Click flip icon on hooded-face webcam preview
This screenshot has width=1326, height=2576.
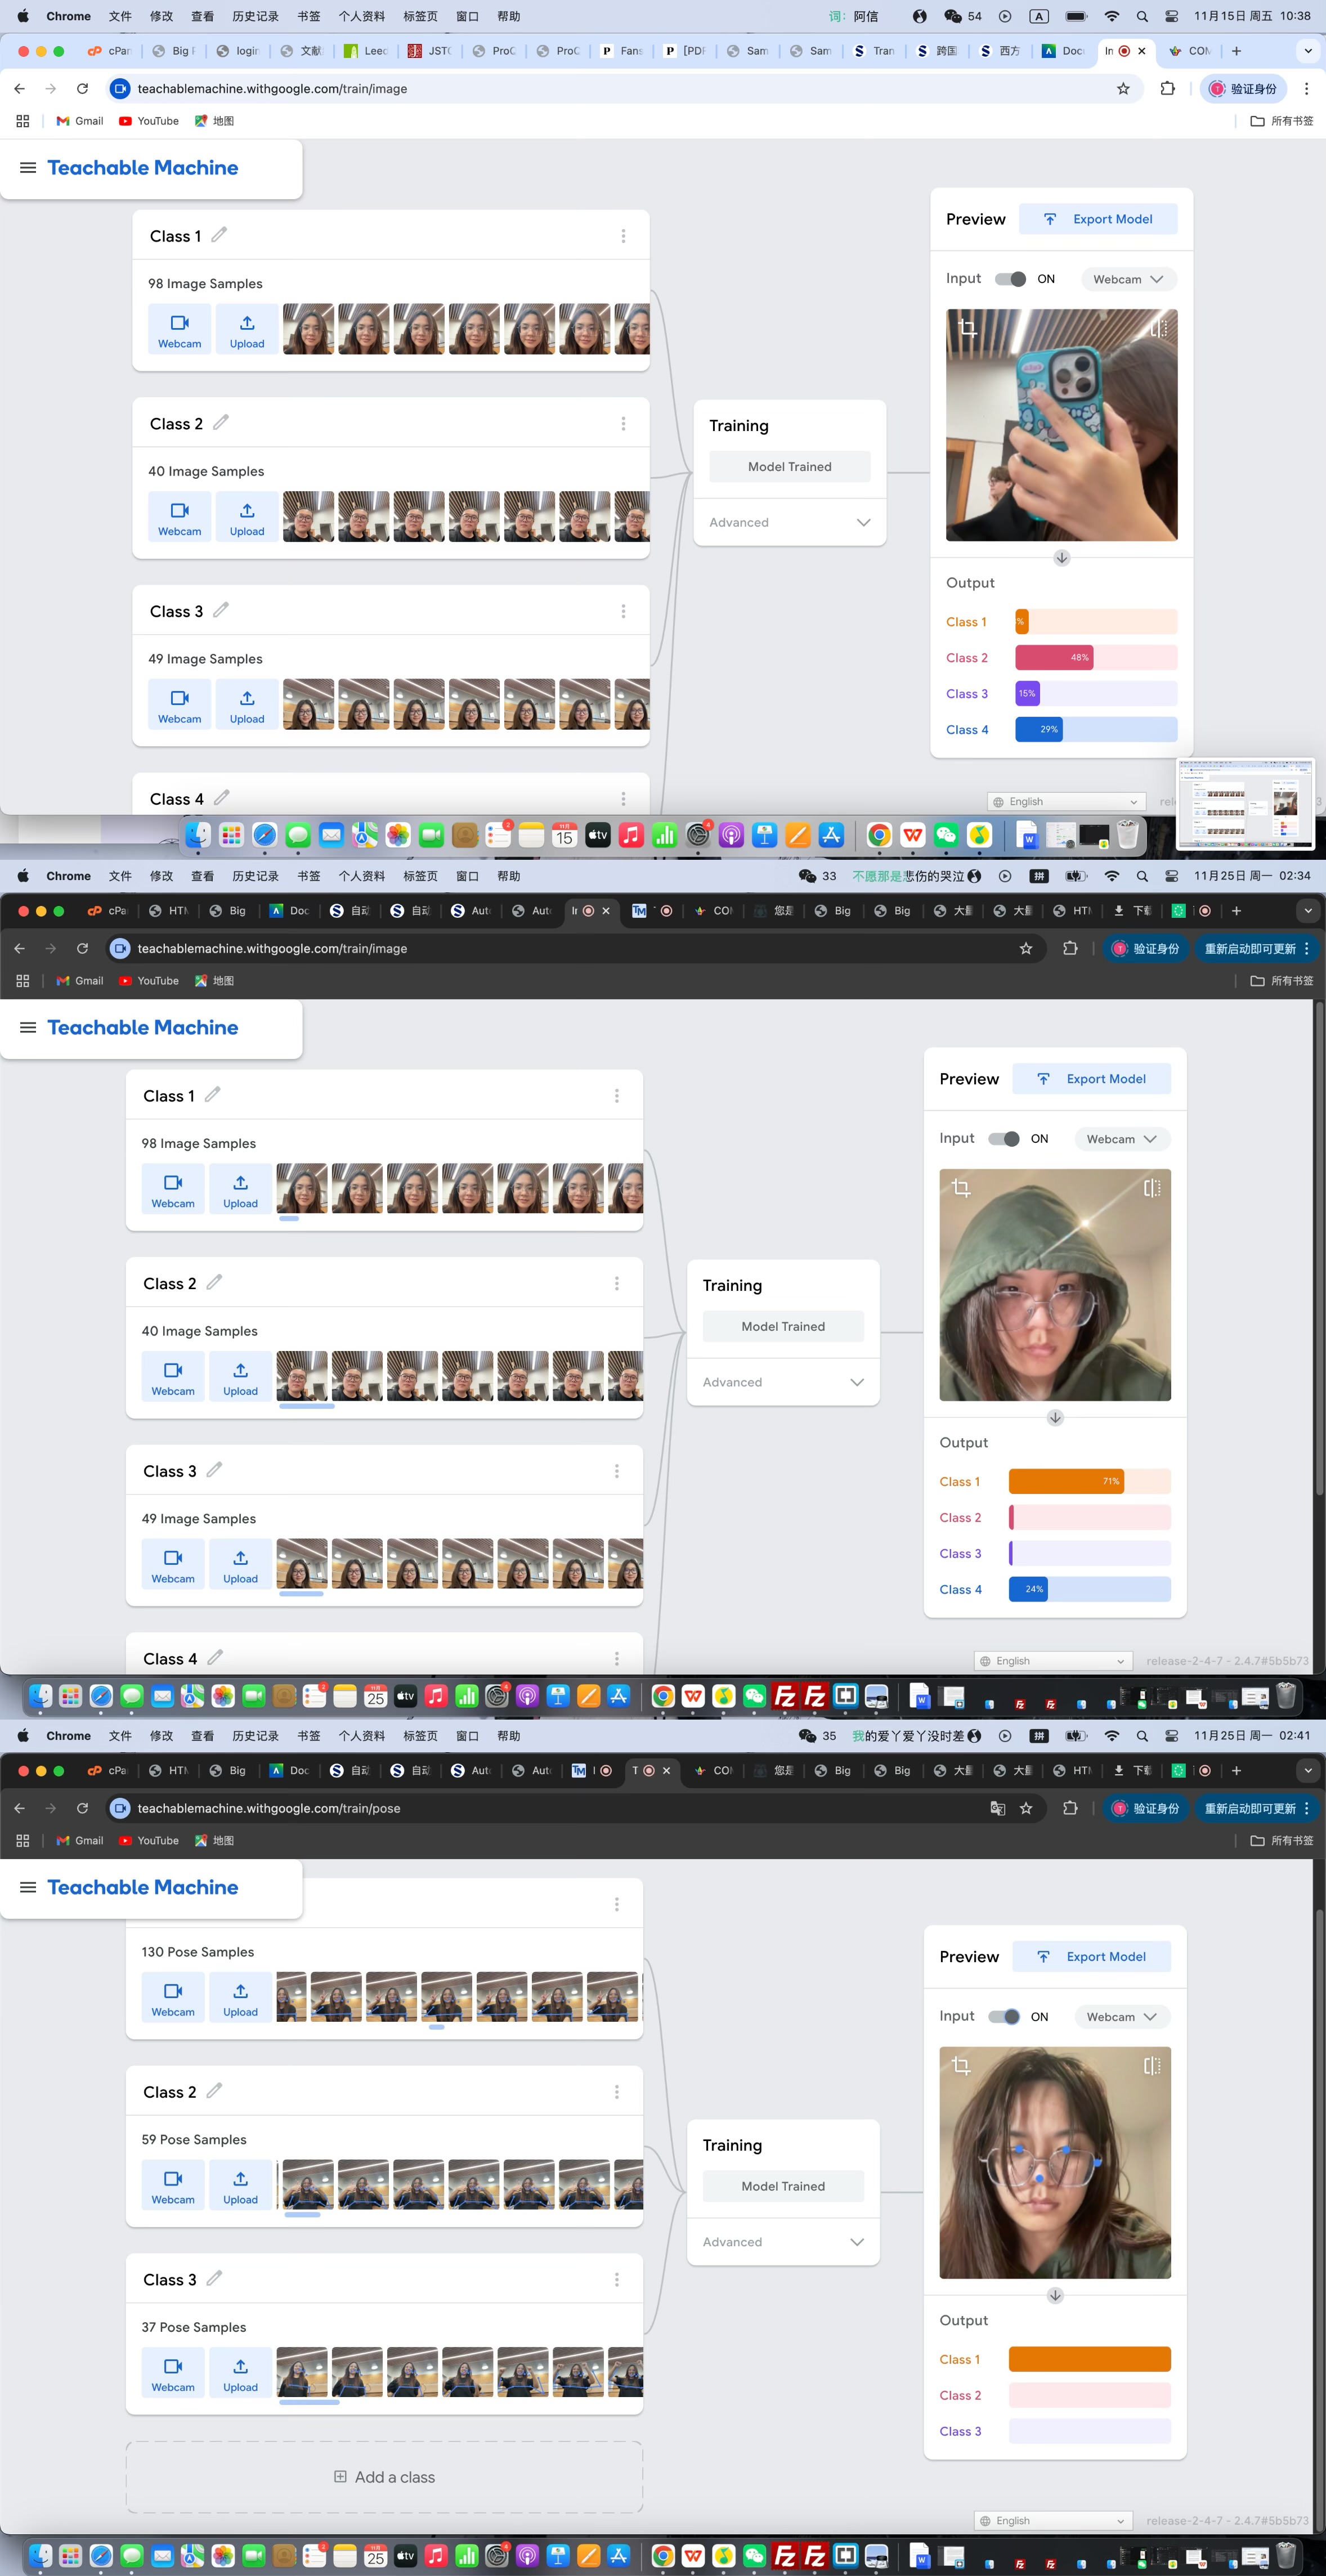tap(1152, 1188)
